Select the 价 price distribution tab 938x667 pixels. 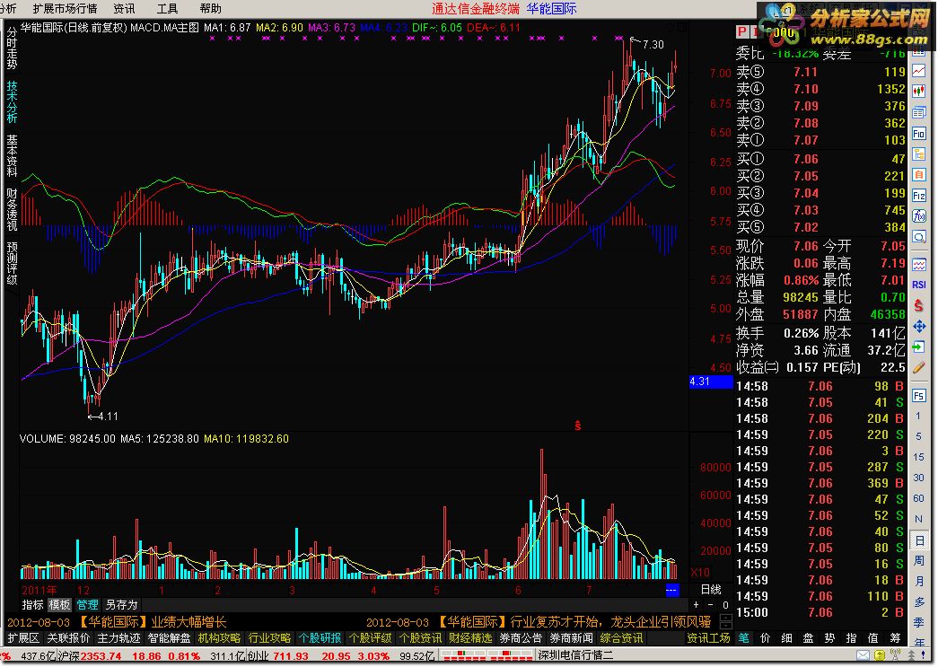765,638
